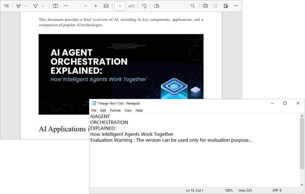Rotate the PDF page icon

(144, 6)
